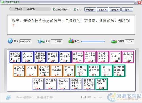Click the 31T radical key tile
This screenshot has height=103, width=142.
(65, 57)
